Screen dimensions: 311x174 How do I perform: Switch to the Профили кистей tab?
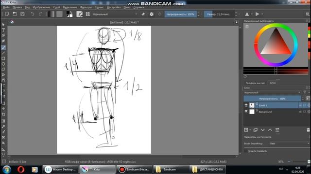255,83
